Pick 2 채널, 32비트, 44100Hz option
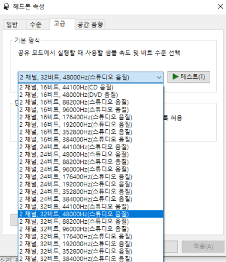Screen dimensions: 226x262 click(91, 206)
